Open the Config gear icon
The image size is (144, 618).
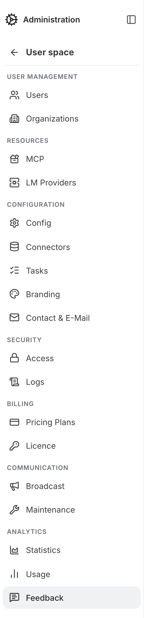(14, 223)
